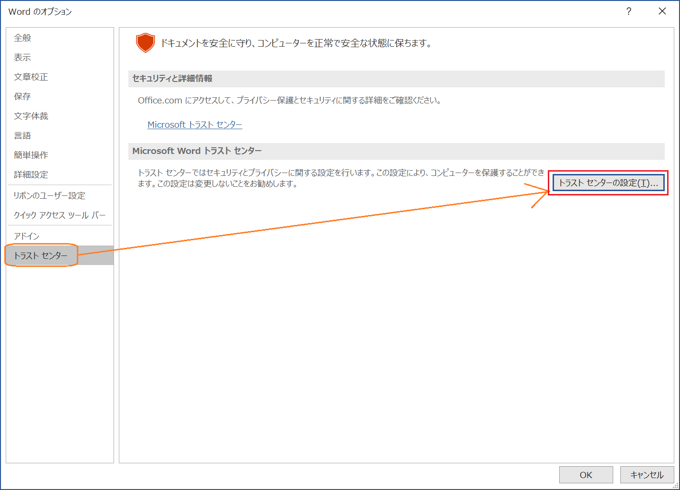This screenshot has width=680, height=490.
Task: Close the Word のオプション dialog
Action: [x=662, y=11]
